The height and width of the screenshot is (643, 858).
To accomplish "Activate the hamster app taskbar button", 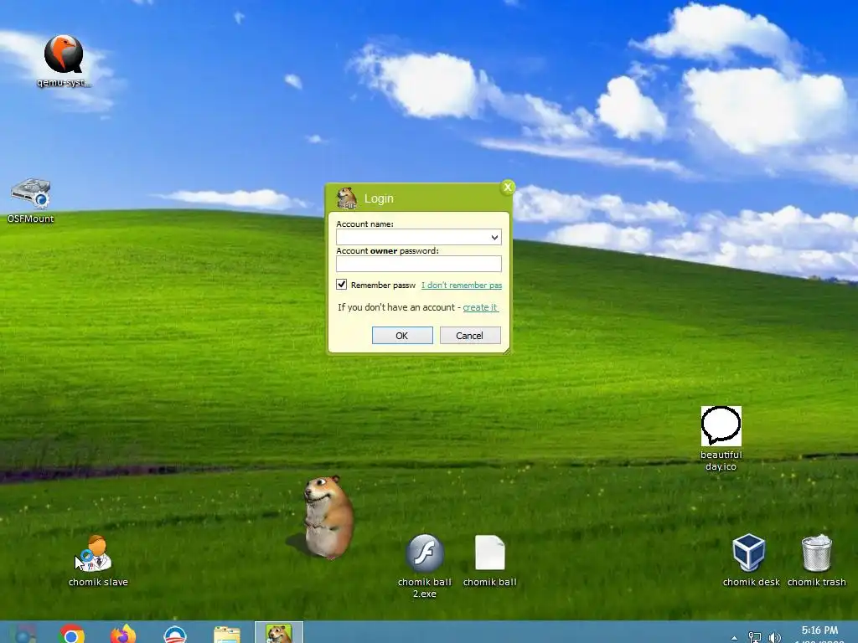I will tap(278, 633).
